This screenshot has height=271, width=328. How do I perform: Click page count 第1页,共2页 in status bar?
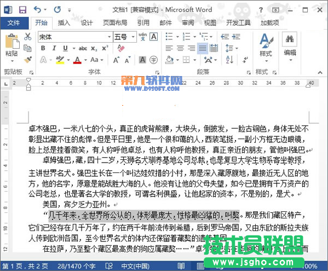(x=25, y=266)
